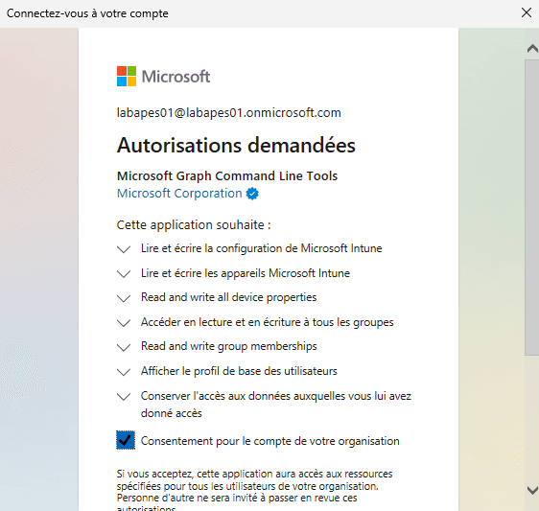
Task: Click the scrollbar up arrow
Action: (532, 49)
